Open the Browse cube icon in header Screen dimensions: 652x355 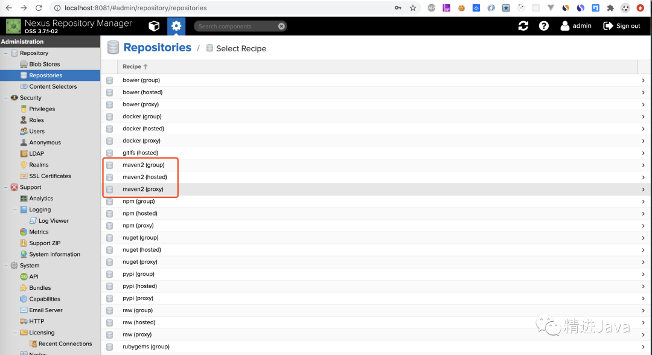click(154, 26)
